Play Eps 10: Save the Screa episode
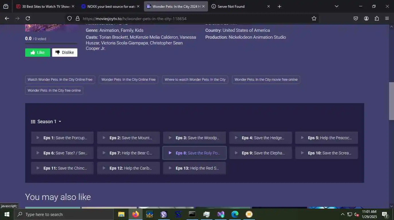Image resolution: width=394 pixels, height=220 pixels. [327, 153]
